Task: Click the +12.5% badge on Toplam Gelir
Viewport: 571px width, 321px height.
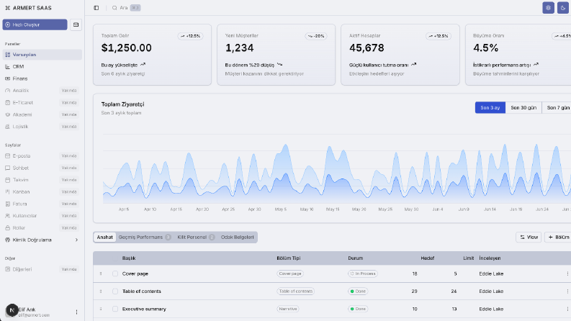Action: coord(191,36)
